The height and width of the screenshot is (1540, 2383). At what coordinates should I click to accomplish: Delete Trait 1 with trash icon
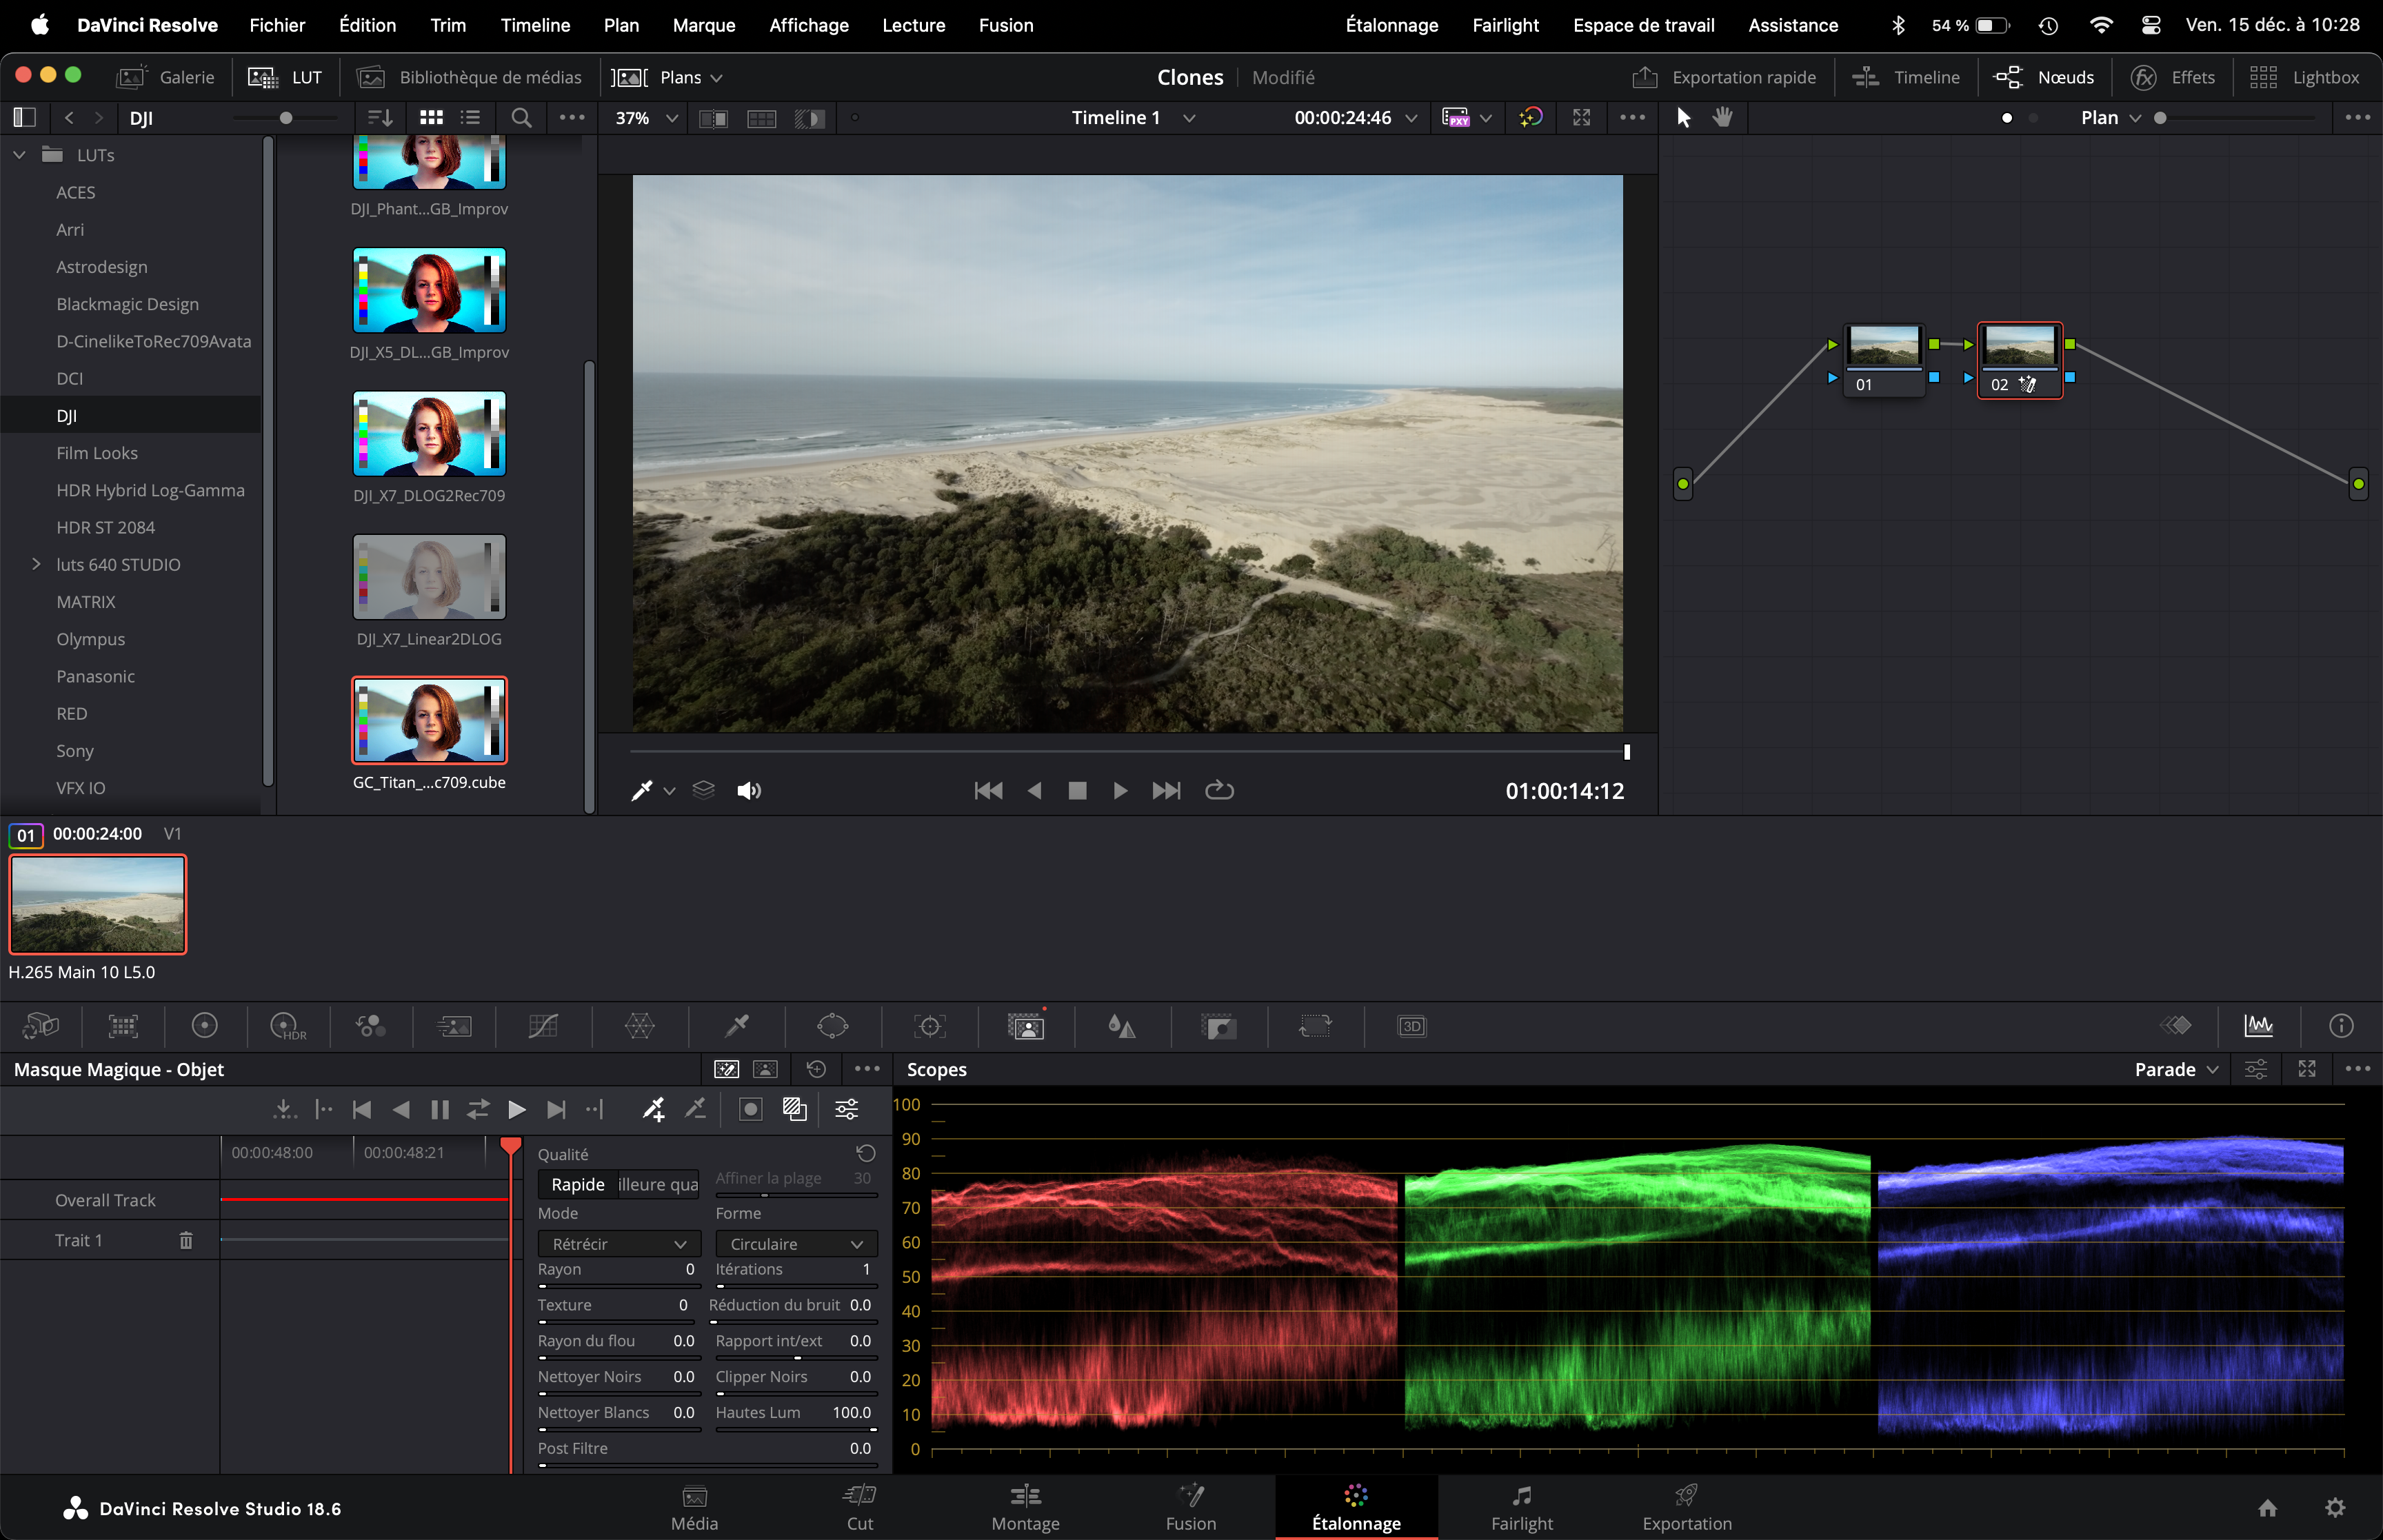pos(186,1240)
